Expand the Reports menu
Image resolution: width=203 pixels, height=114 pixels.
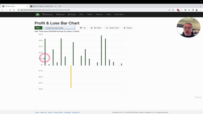(99, 15)
